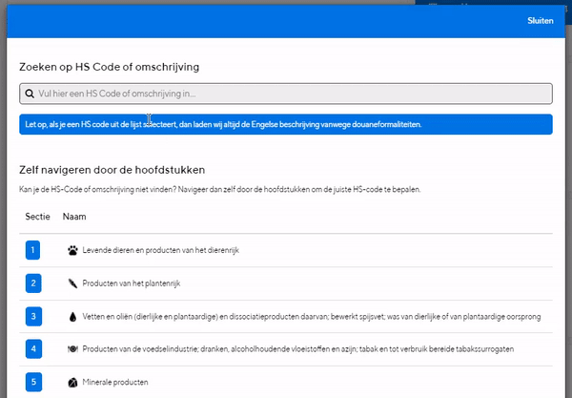Select section number 2 badge

[x=33, y=283]
